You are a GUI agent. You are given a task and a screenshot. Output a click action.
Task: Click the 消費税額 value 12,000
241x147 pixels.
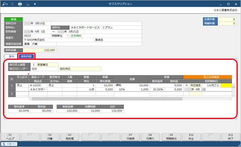click(90, 111)
